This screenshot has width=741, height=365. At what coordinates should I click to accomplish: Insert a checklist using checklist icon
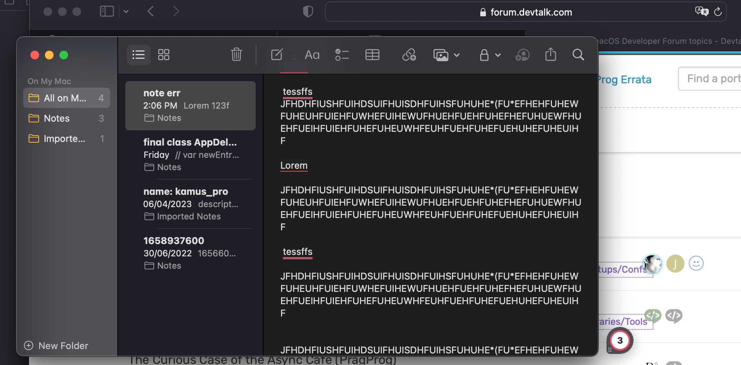click(342, 55)
